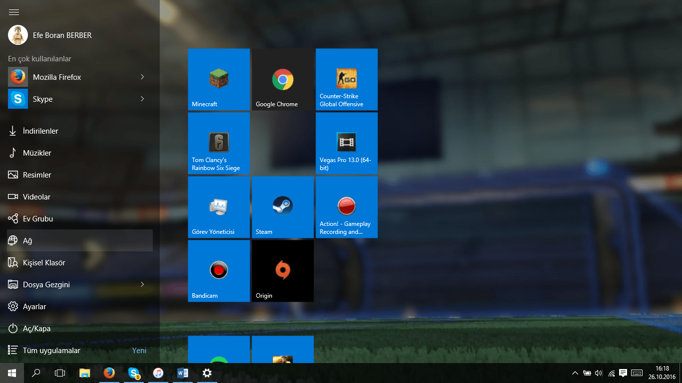Viewport: 682px width, 383px height.
Task: Click the Efe Boran BERBER account picture
Action: pos(17,35)
